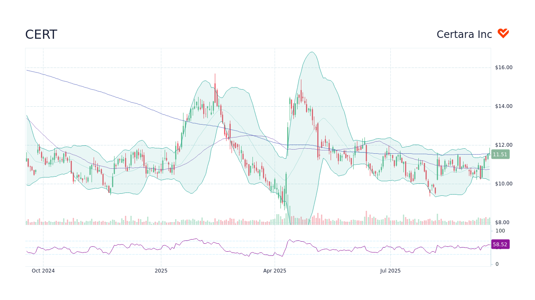The width and height of the screenshot is (535, 300).
Task: Select the current price badge showing 11.51
Action: [x=500, y=154]
